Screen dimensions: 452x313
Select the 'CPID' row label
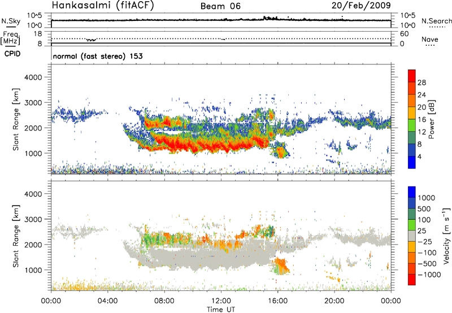[x=12, y=54]
